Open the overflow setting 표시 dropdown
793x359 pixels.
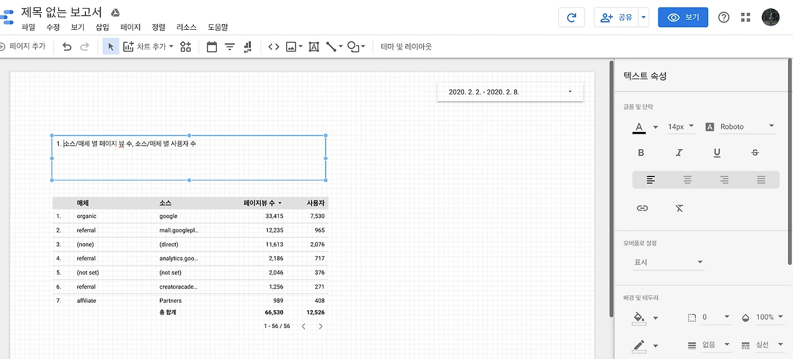coord(668,262)
